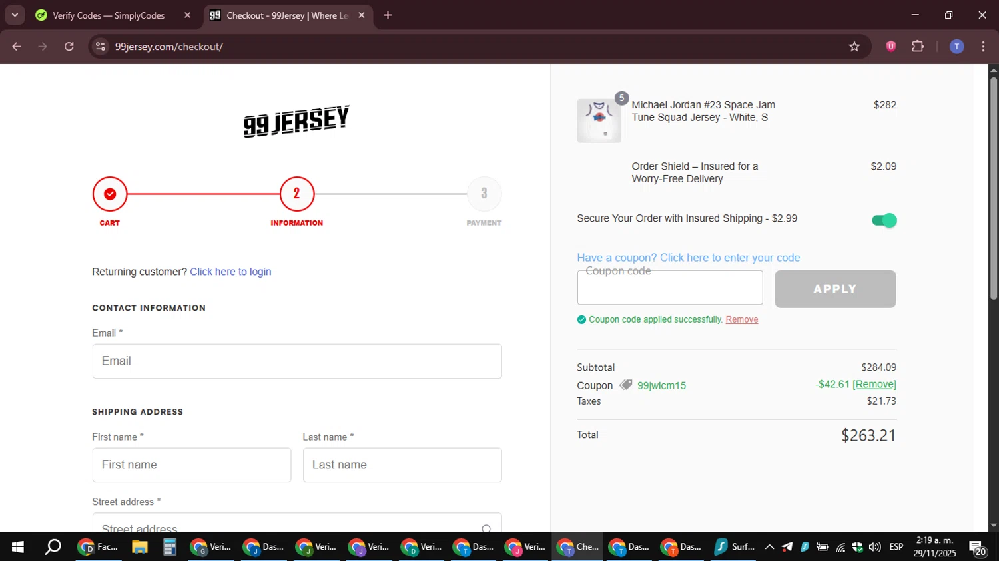View site information icon in address bar
Image resolution: width=999 pixels, height=561 pixels.
pos(101,47)
